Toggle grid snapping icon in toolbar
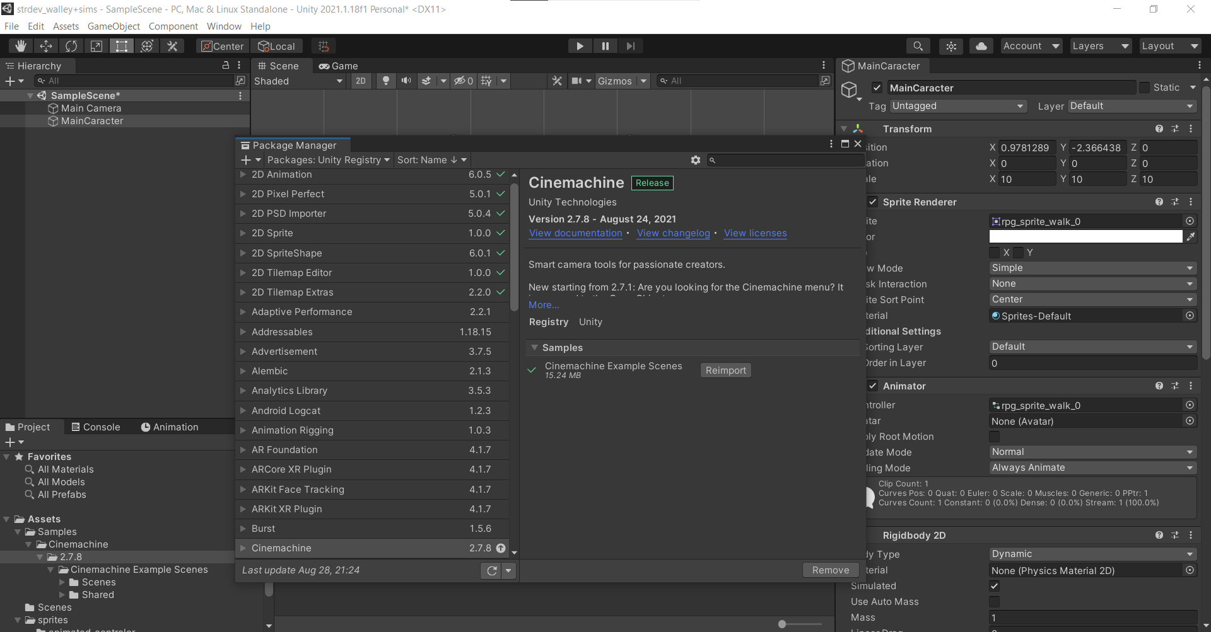The height and width of the screenshot is (632, 1211). [324, 46]
